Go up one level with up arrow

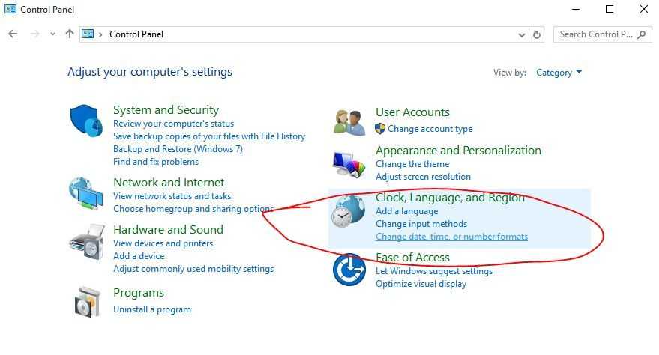70,34
